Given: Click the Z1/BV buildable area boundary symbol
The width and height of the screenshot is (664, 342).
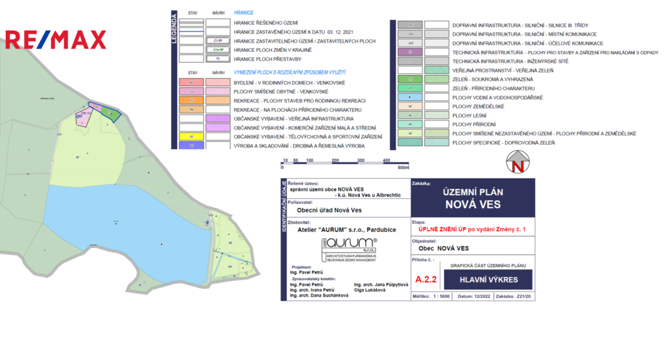Looking at the screenshot, I should (218, 40).
